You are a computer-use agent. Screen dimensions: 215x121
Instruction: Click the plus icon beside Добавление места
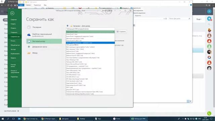tap(29, 47)
